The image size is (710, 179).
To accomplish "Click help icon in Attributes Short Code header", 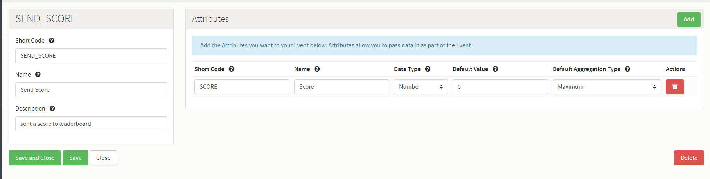I will [x=232, y=69].
